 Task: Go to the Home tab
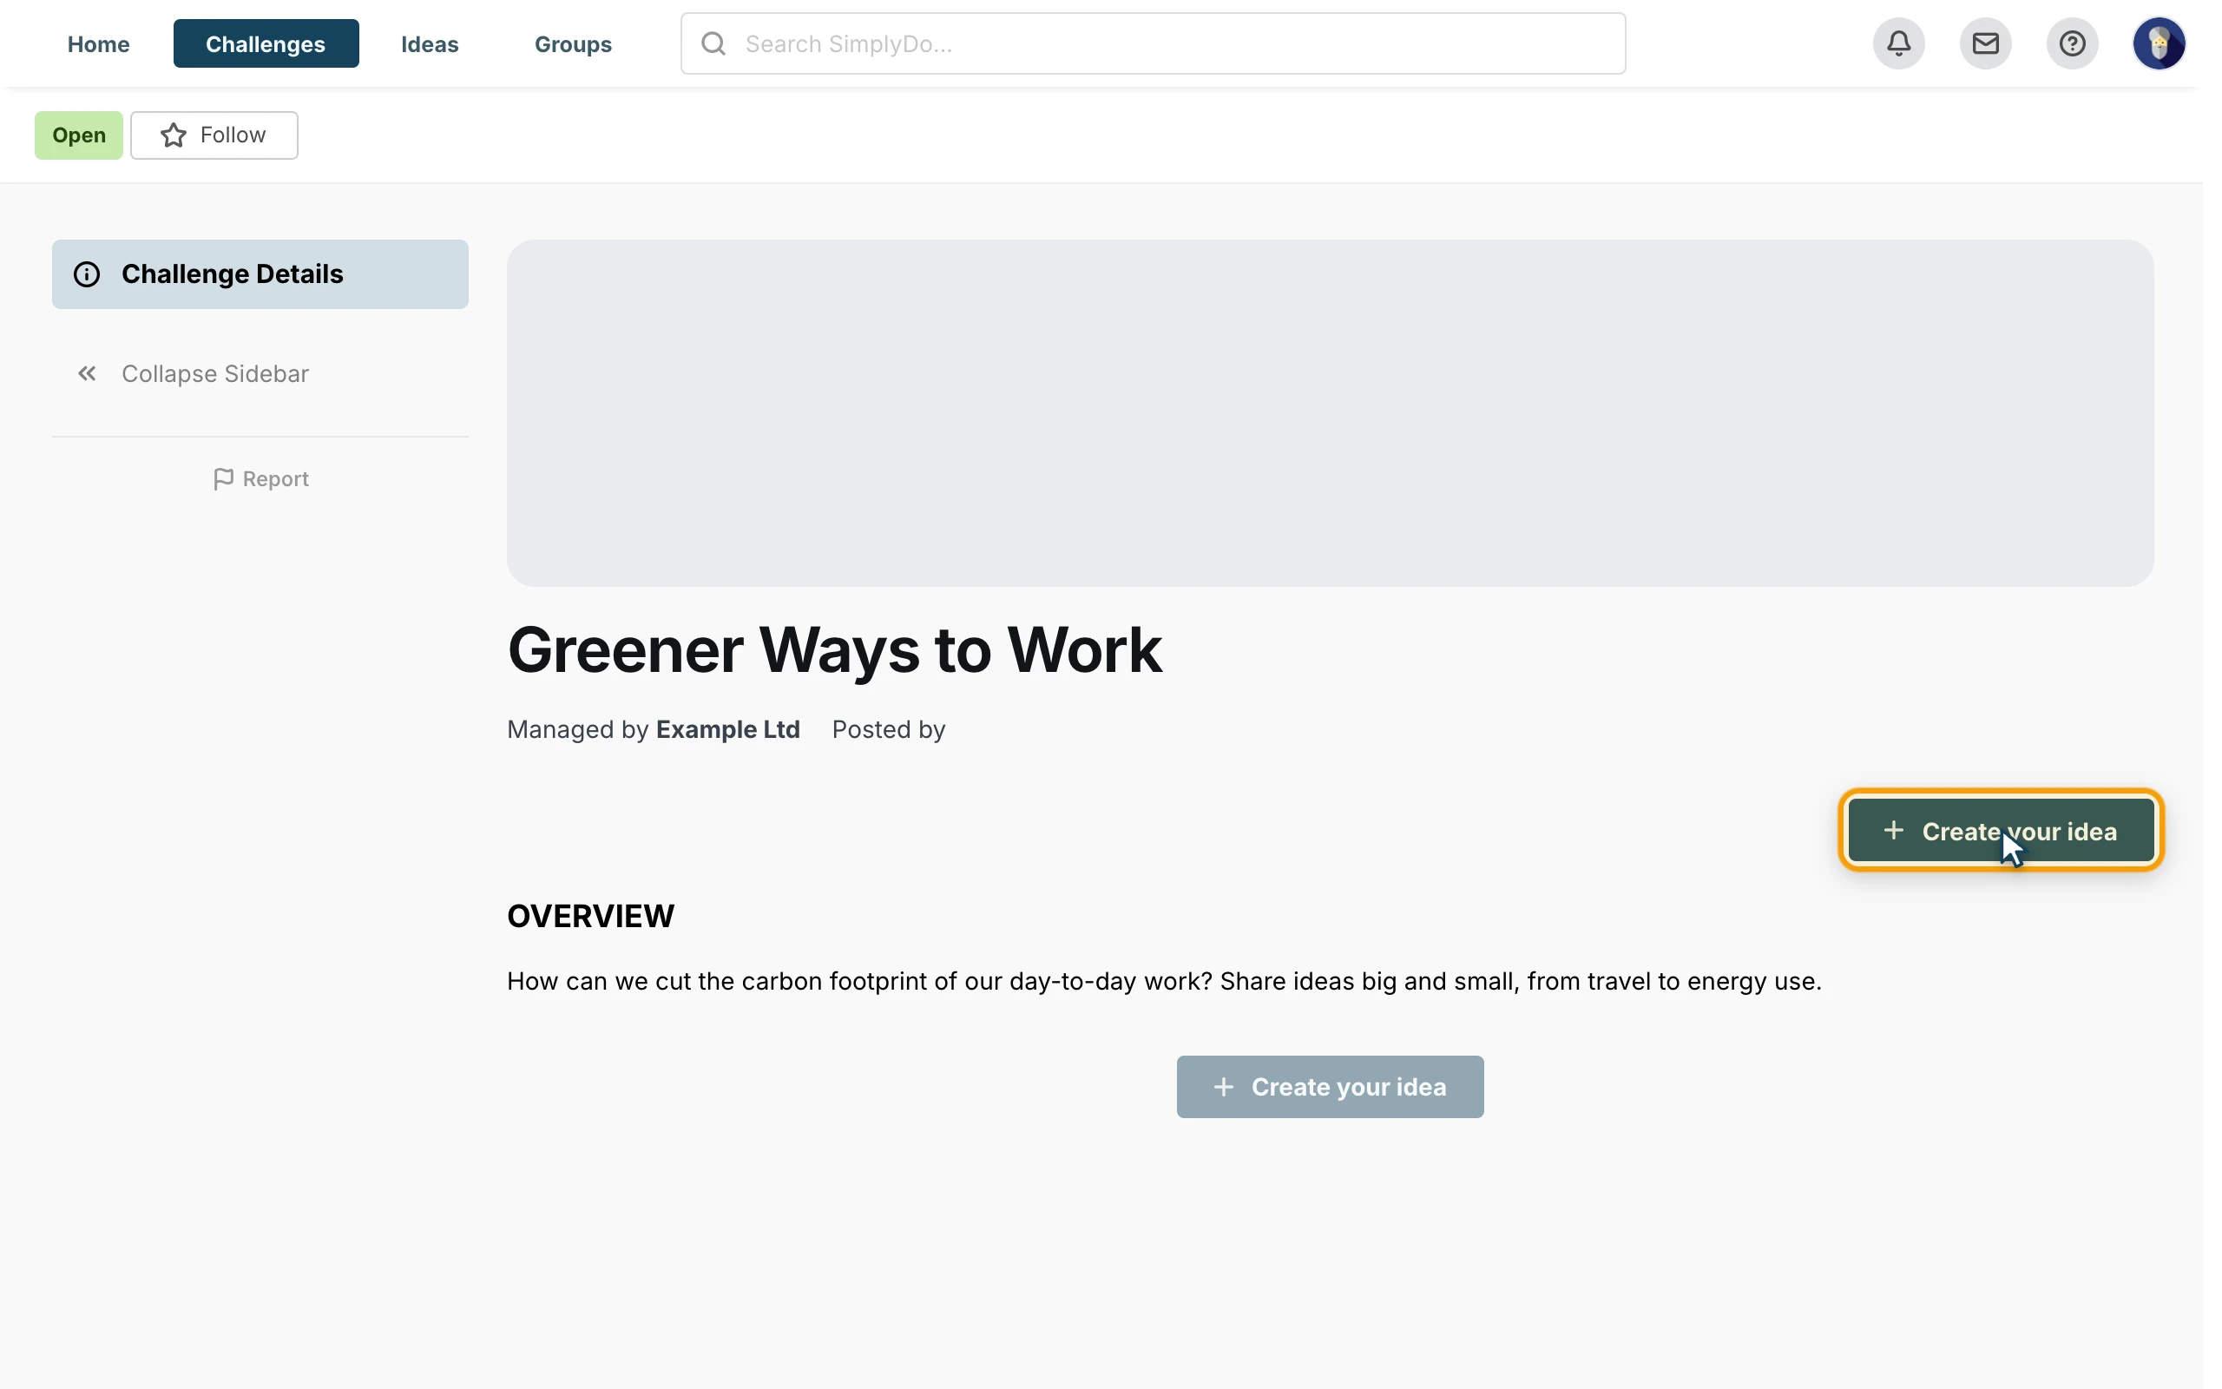[98, 44]
